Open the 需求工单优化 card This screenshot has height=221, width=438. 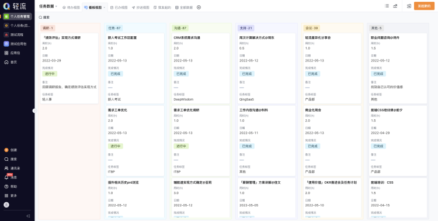tap(135, 141)
